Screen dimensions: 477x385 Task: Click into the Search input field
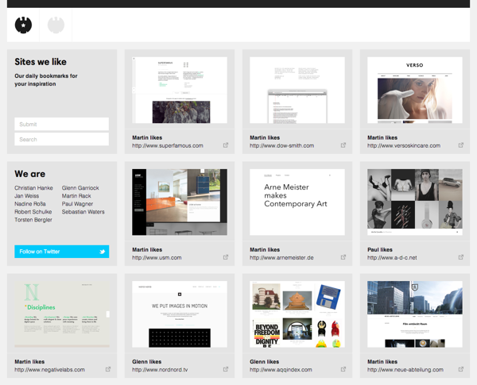tap(62, 139)
